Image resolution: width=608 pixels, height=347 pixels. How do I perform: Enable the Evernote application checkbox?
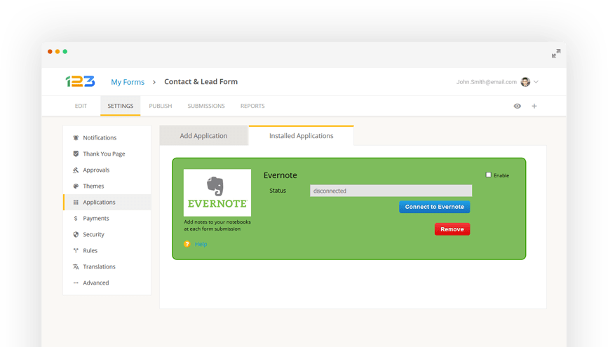click(489, 175)
